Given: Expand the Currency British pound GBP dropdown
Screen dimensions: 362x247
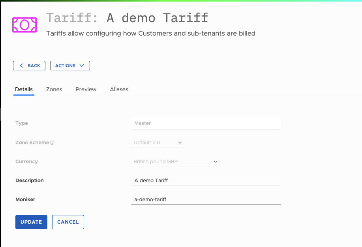Looking at the screenshot, I should [175, 162].
